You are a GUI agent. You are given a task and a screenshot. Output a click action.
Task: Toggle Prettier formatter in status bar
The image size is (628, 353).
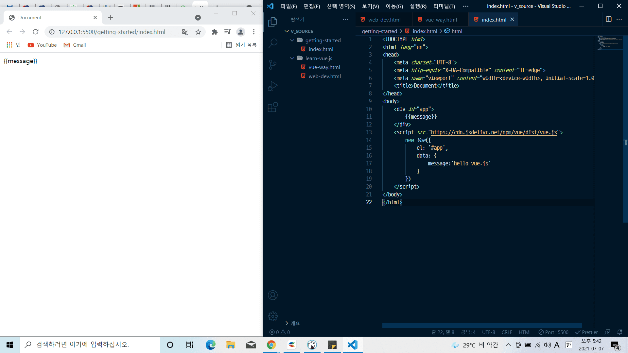(x=586, y=332)
